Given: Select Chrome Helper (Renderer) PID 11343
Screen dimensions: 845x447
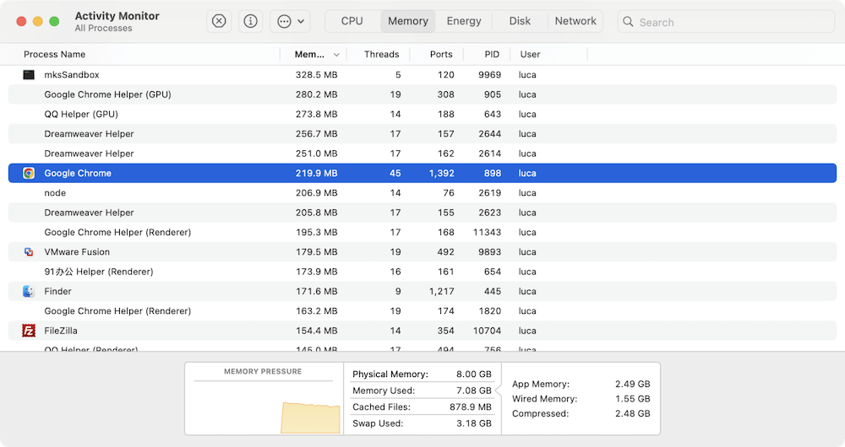Looking at the screenshot, I should point(422,233).
